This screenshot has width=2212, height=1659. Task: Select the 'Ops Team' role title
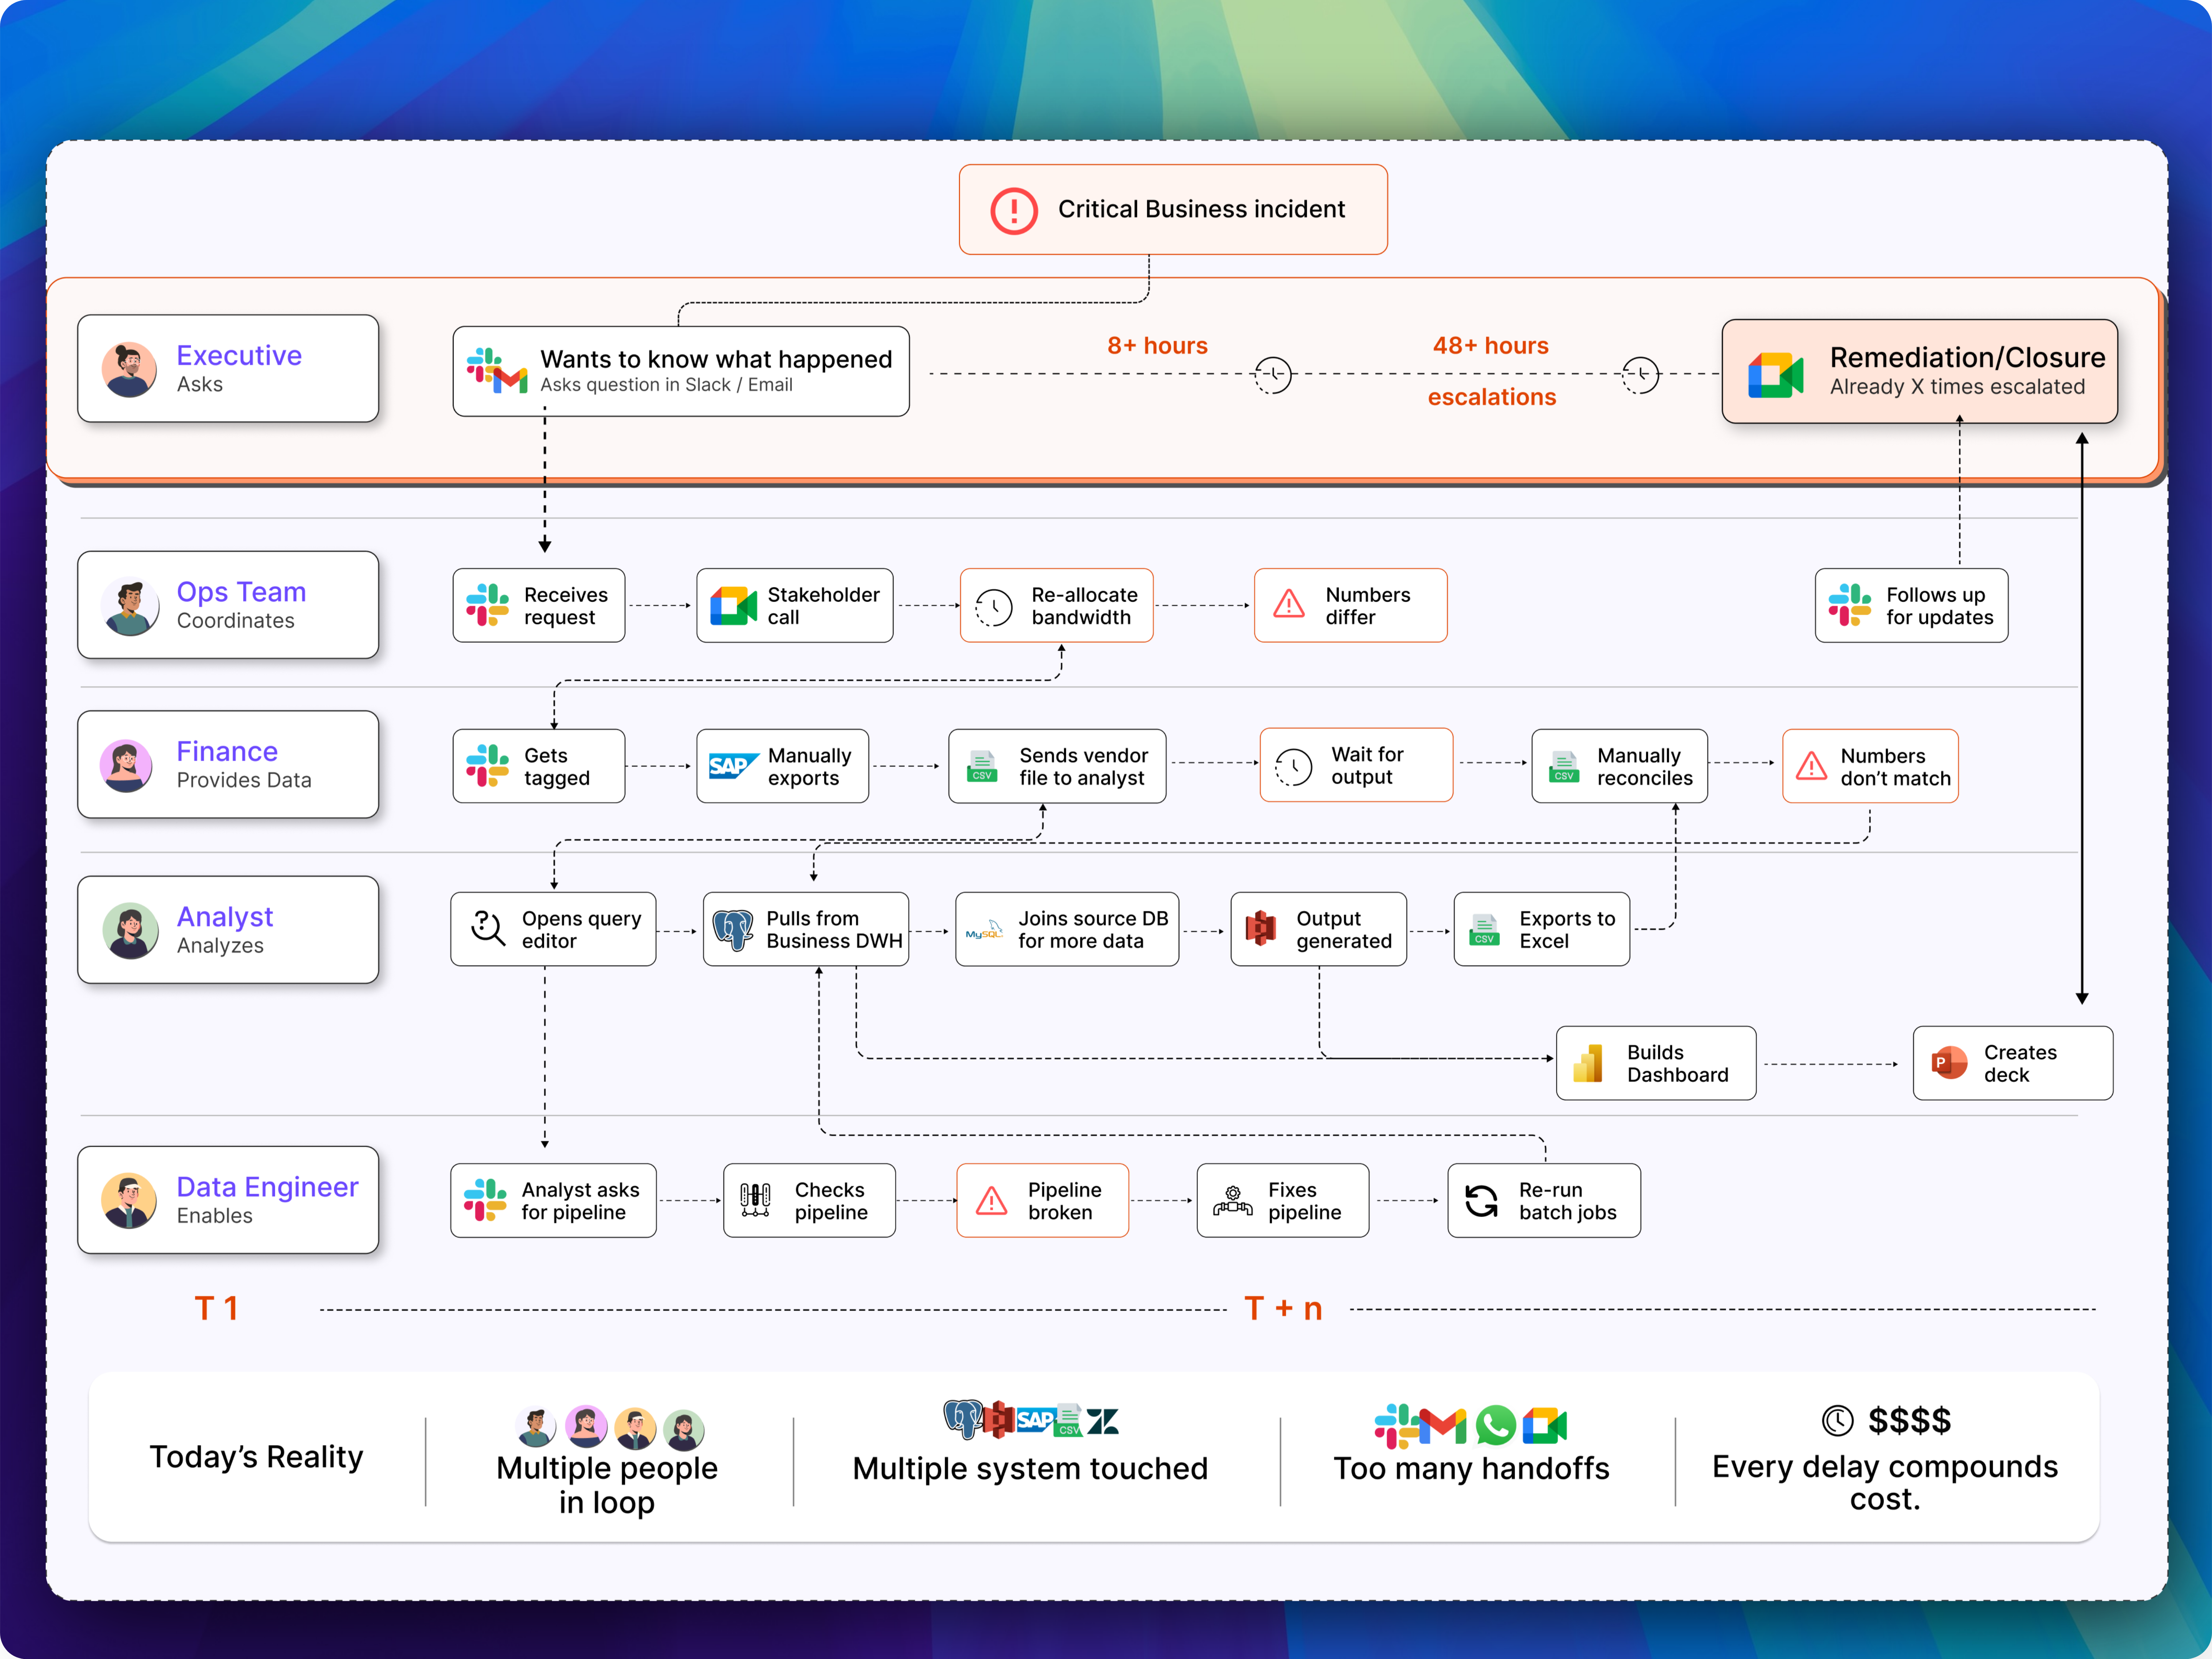pyautogui.click(x=241, y=592)
